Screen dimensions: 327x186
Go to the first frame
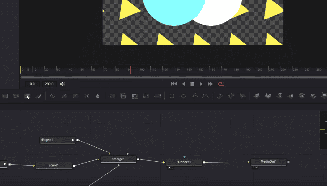click(174, 84)
